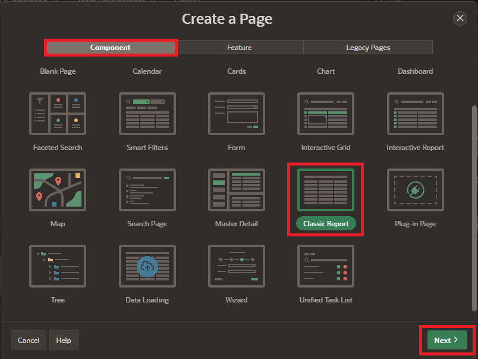Switch to the Component tab
478x359 pixels.
click(111, 48)
